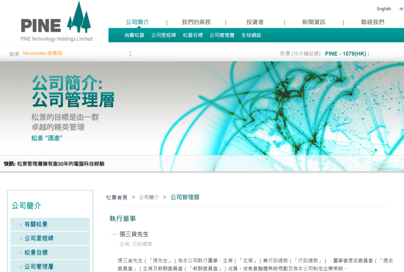Open 有關松景 in the left sidebar
Image resolution: width=404 pixels, height=272 pixels.
(36, 224)
